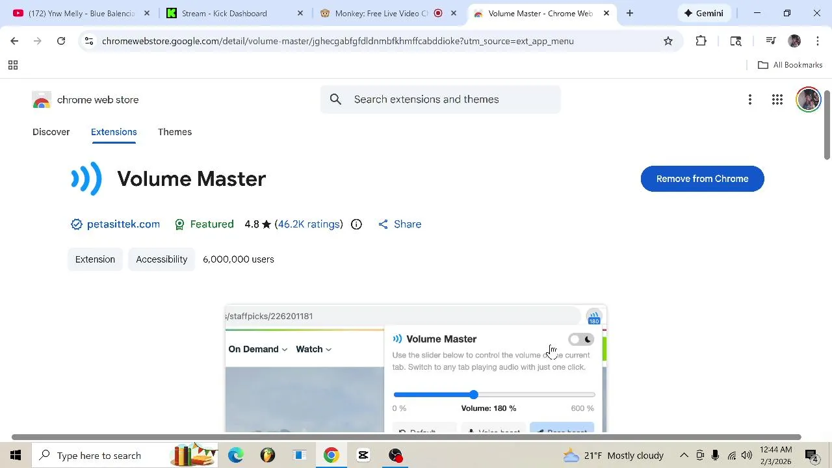Click the page's vertical scrollbar

(x=827, y=125)
